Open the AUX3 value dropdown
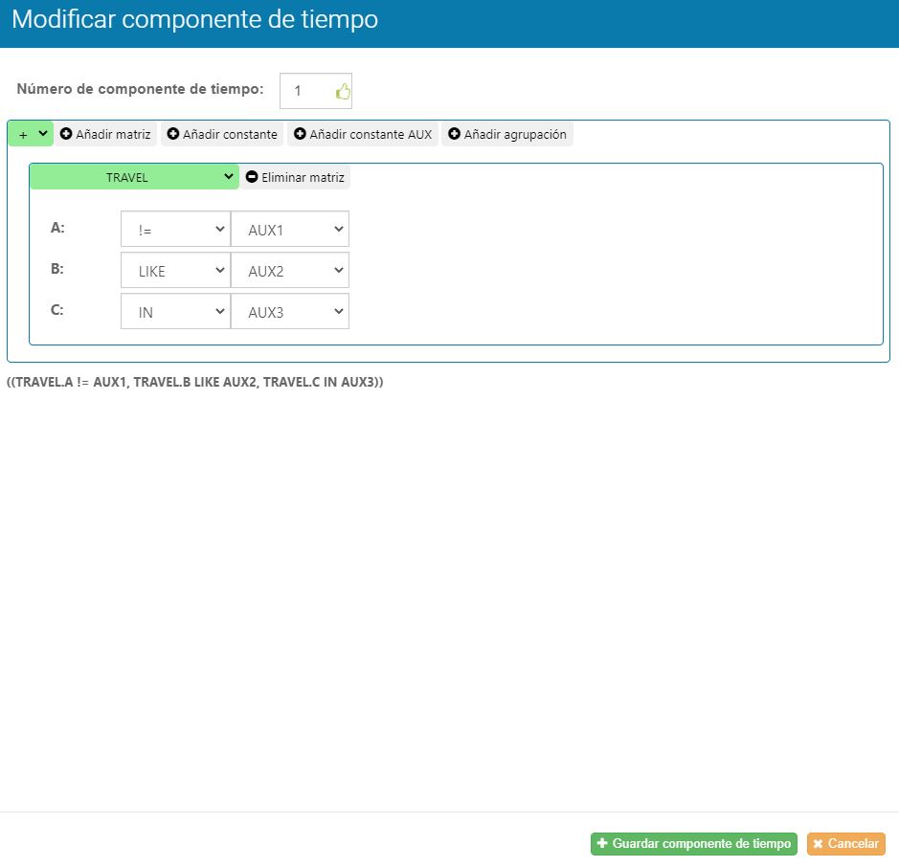Viewport: 899px width, 867px height. point(289,312)
